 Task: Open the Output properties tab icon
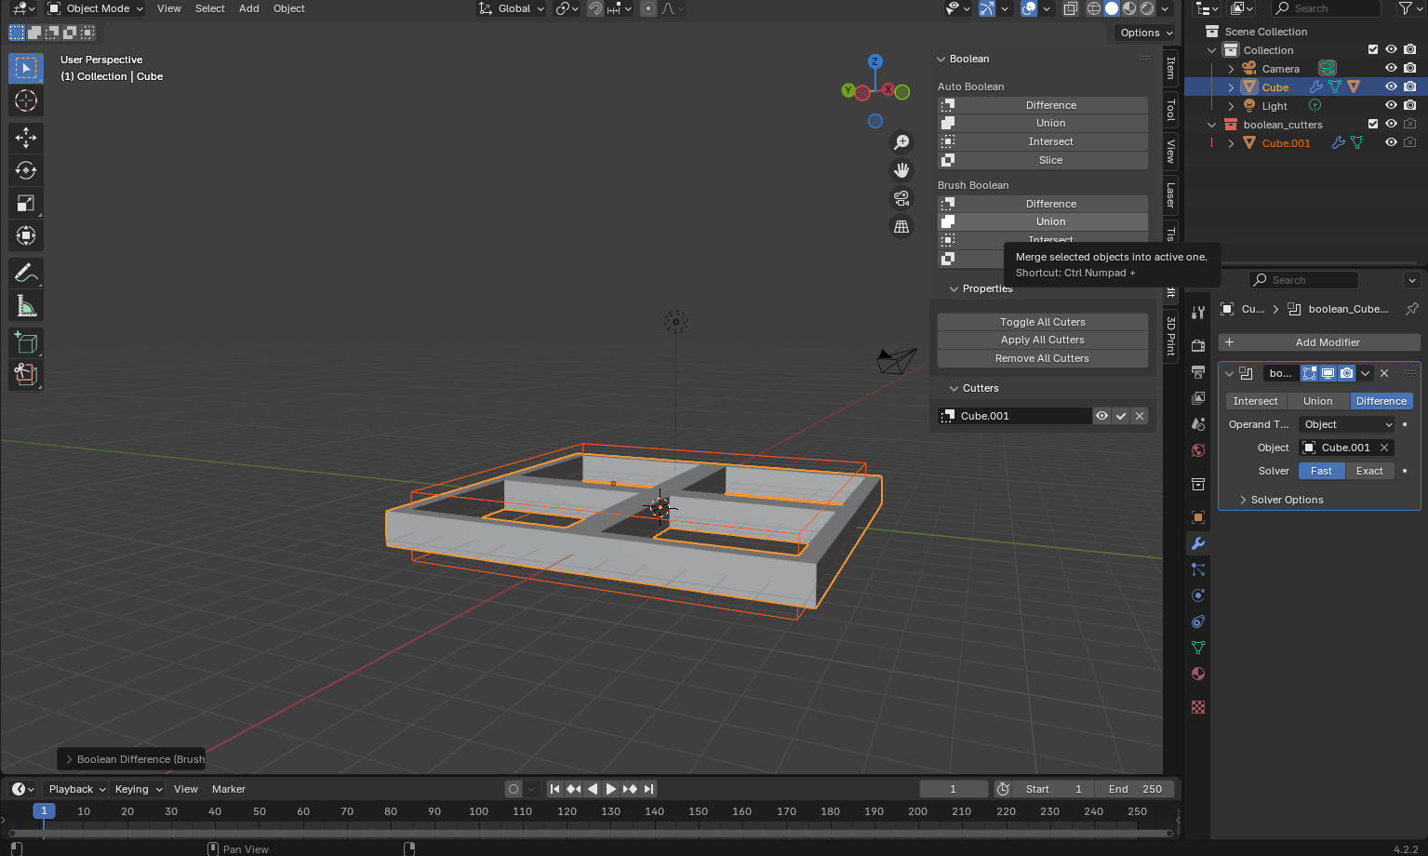pos(1198,371)
